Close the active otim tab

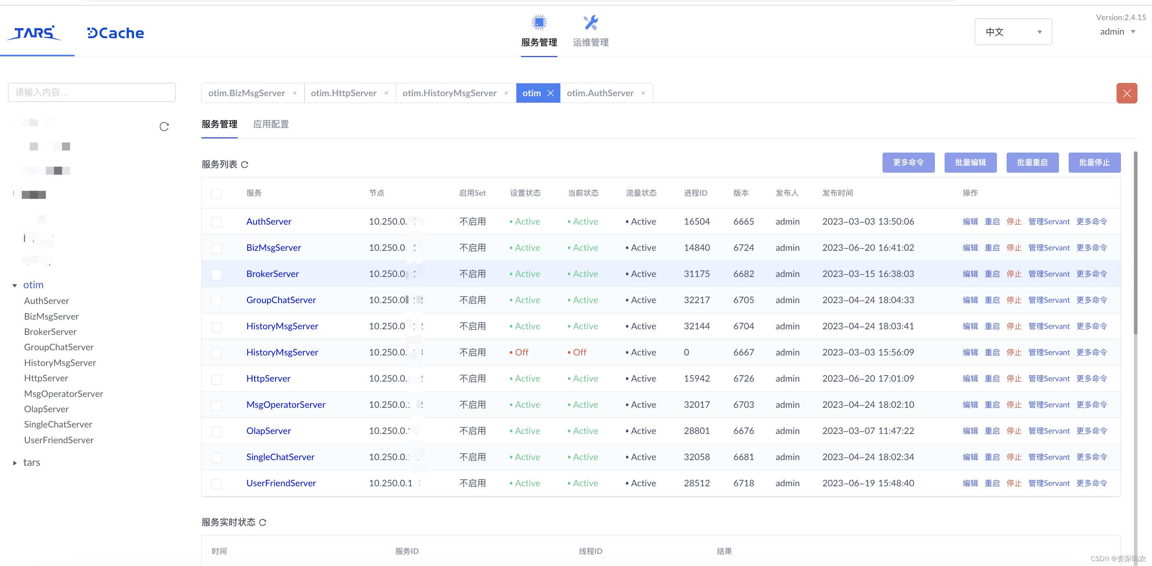click(x=551, y=93)
